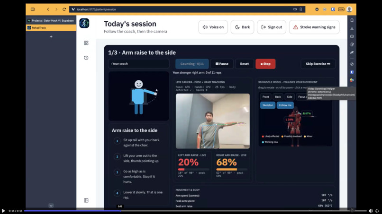
Task: Select the Side view of muscle model
Action: 290,97
